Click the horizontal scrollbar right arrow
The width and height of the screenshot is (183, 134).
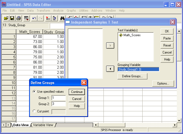(175, 125)
